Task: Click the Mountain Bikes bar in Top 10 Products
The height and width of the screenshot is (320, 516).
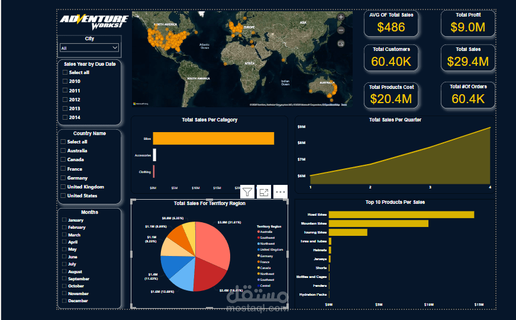Action: click(x=379, y=223)
